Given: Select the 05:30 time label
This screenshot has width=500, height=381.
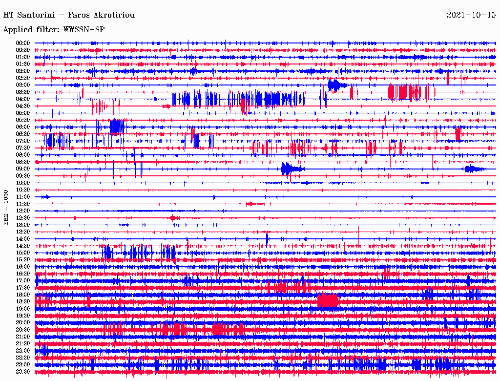Looking at the screenshot, I should click(23, 120).
